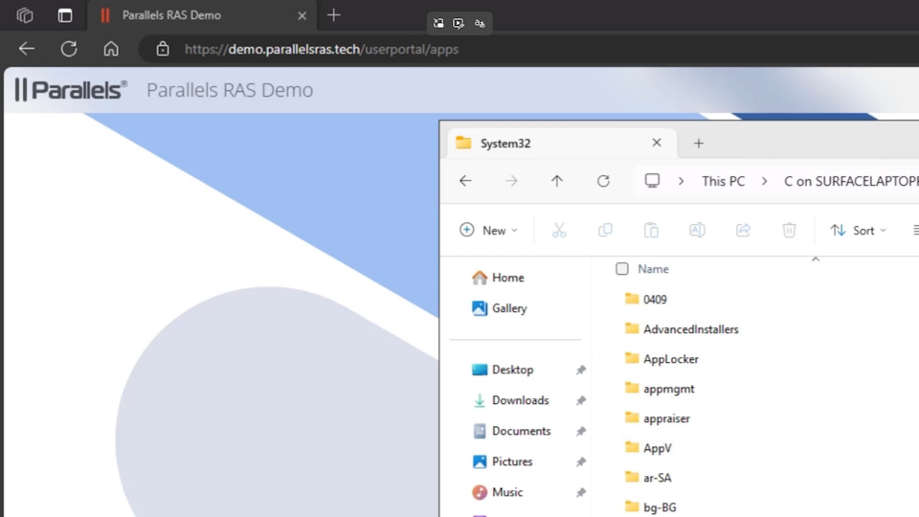
Task: Open Documents in navigation pane
Action: 511,430
